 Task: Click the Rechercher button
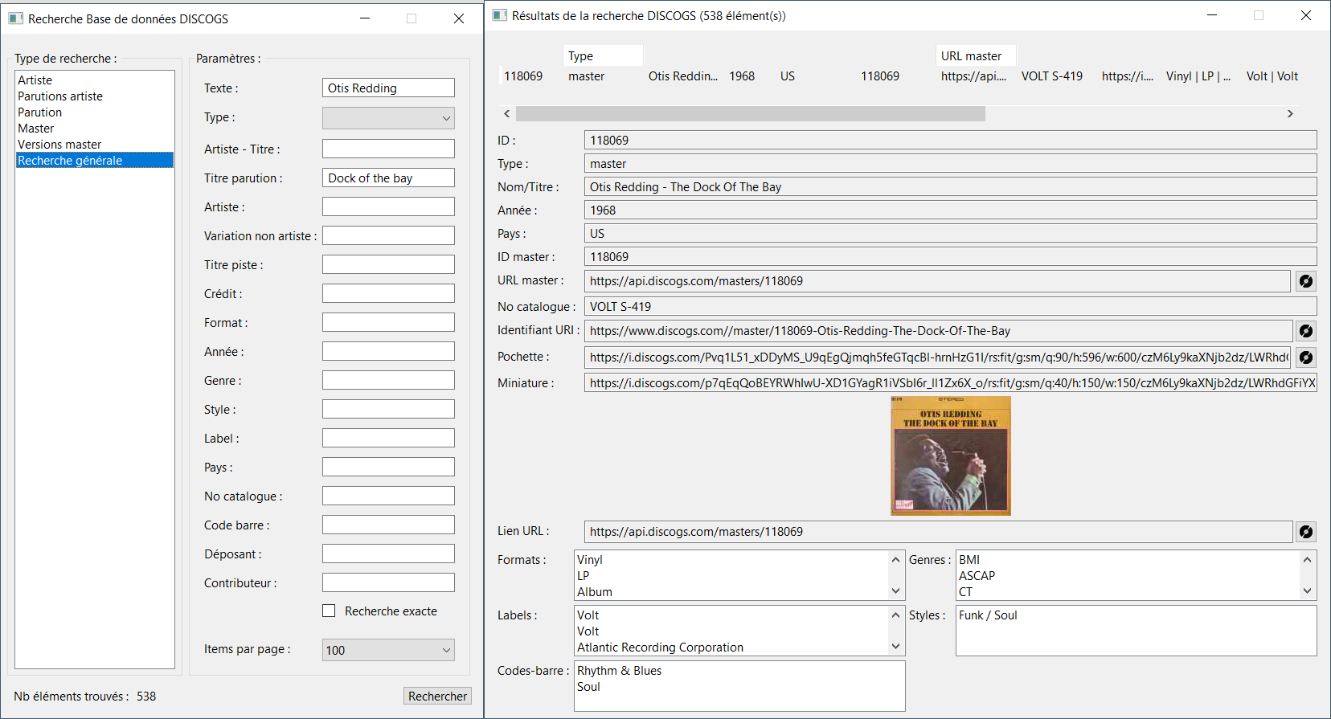coord(437,697)
